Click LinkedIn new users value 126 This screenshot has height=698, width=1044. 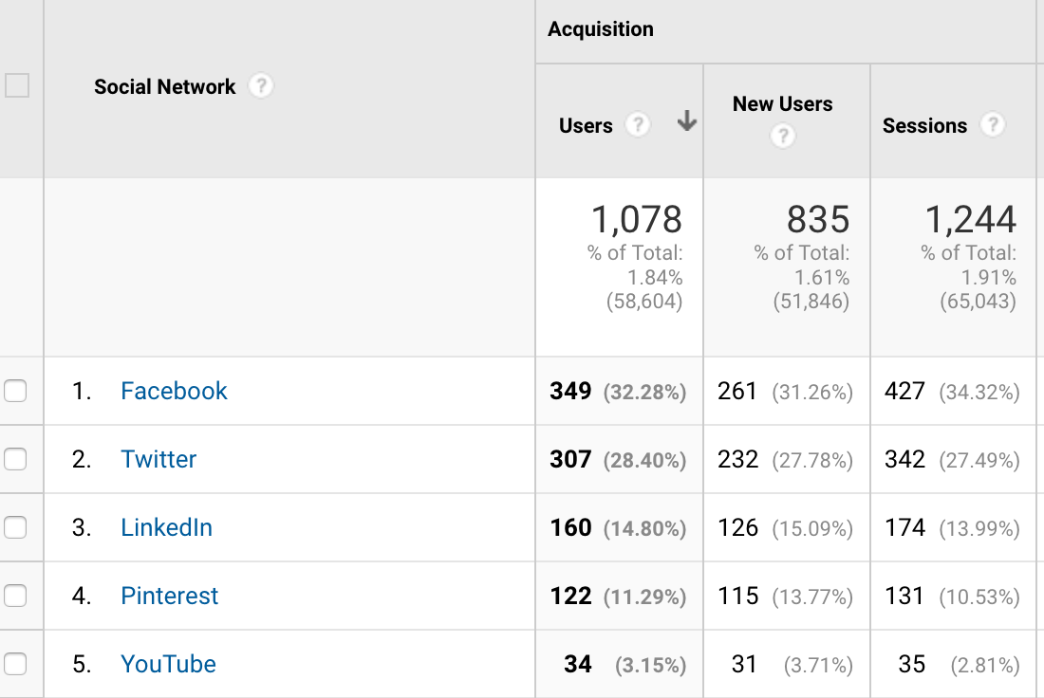pyautogui.click(x=737, y=527)
